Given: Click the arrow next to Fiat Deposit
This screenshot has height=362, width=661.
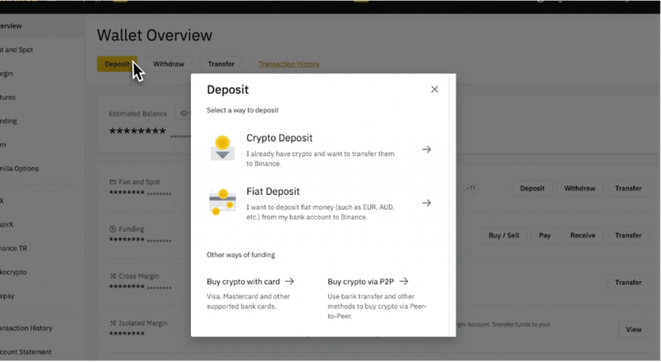Looking at the screenshot, I should (427, 203).
